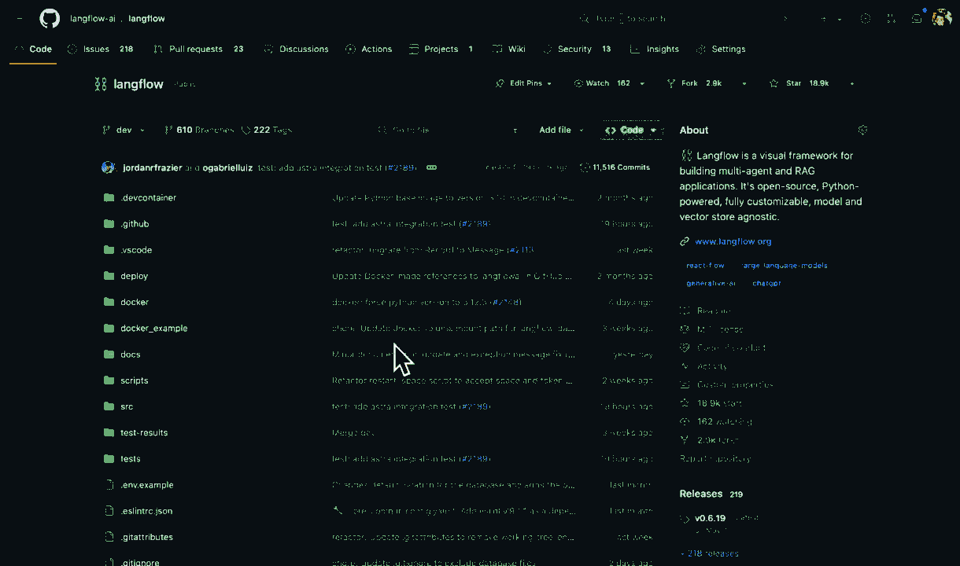Click the .devcontainer folder icon
The height and width of the screenshot is (566, 960).
tap(109, 198)
